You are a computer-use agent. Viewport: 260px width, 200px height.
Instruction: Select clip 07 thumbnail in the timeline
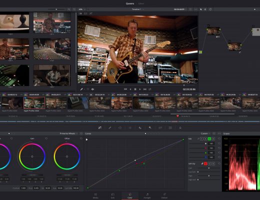[x=121, y=103]
